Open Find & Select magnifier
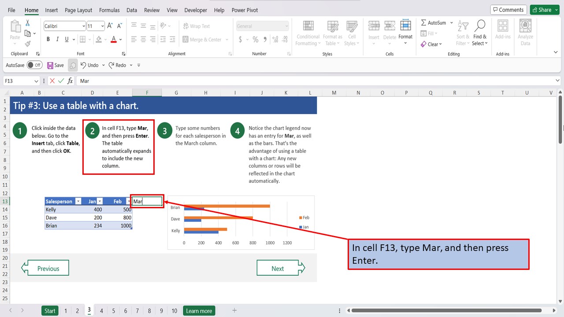The width and height of the screenshot is (564, 317). pyautogui.click(x=480, y=33)
